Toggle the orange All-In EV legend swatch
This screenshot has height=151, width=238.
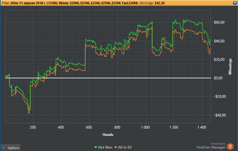[x=116, y=147]
